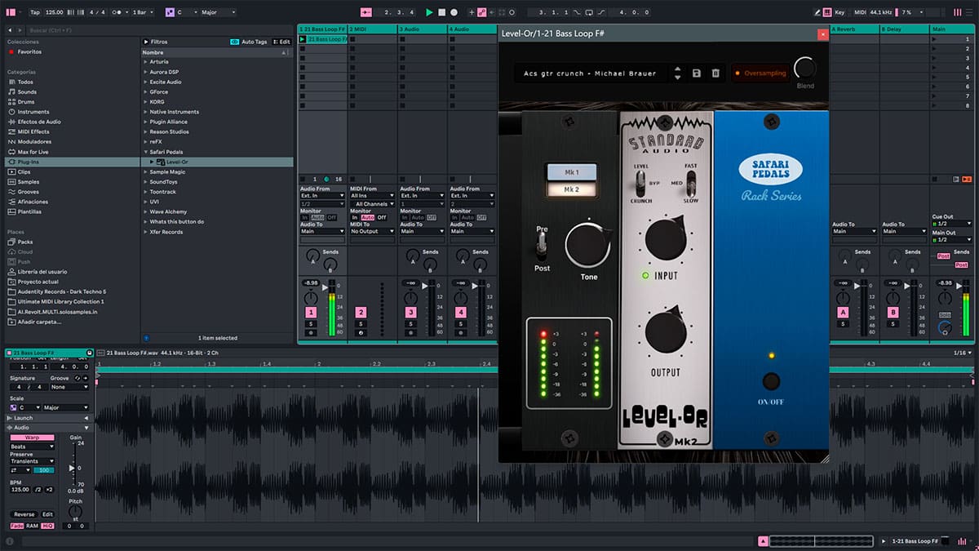Select the Level-Or plugin in the browser list
This screenshot has width=979, height=551.
[x=217, y=162]
